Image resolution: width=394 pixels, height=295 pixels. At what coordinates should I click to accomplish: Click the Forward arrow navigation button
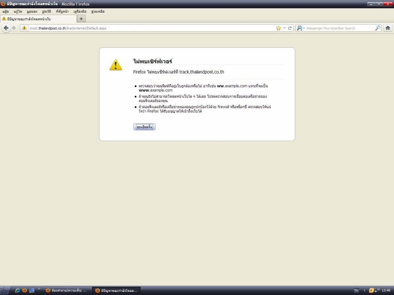pos(14,28)
